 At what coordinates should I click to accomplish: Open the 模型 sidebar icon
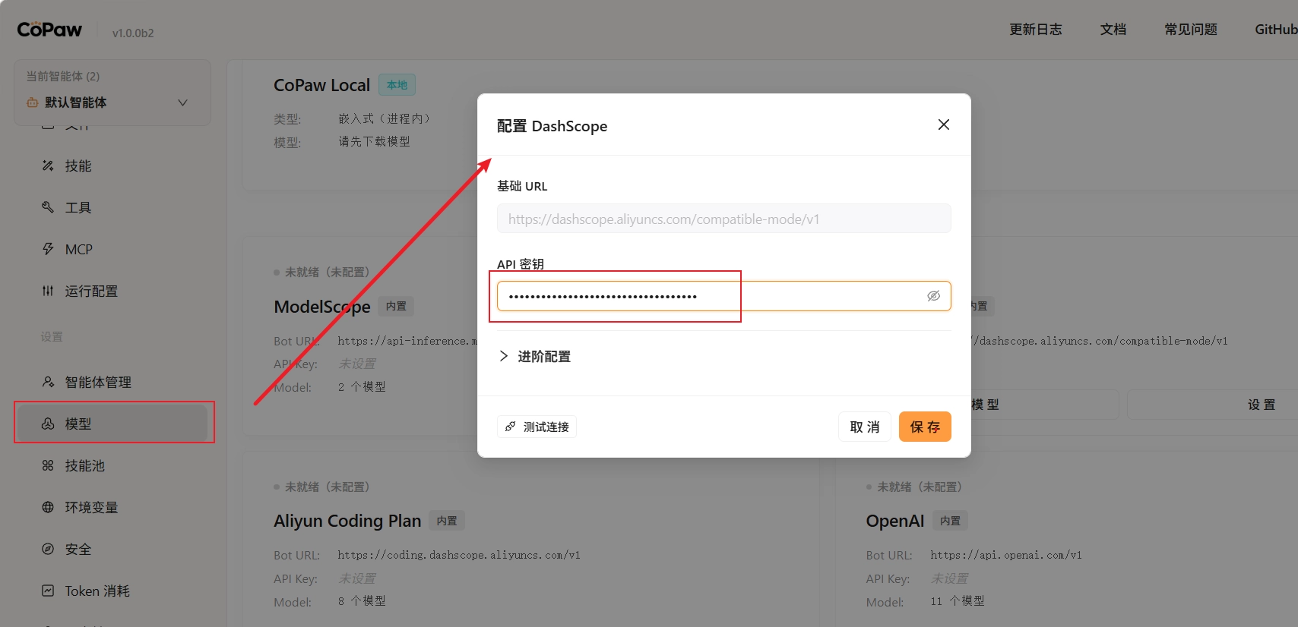(x=48, y=424)
